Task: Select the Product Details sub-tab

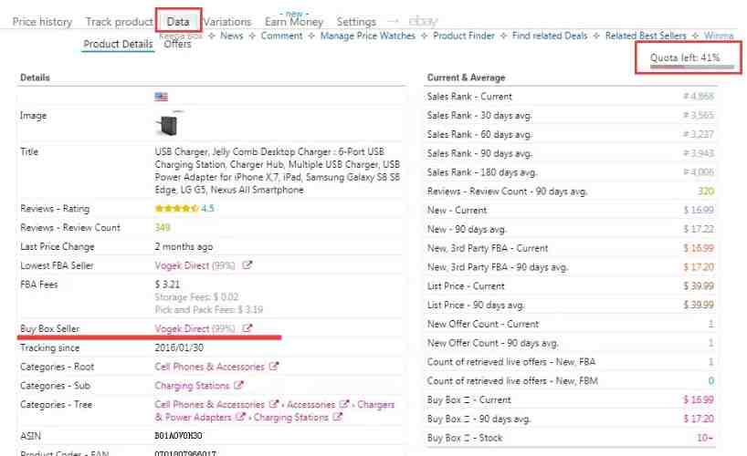Action: pyautogui.click(x=118, y=44)
